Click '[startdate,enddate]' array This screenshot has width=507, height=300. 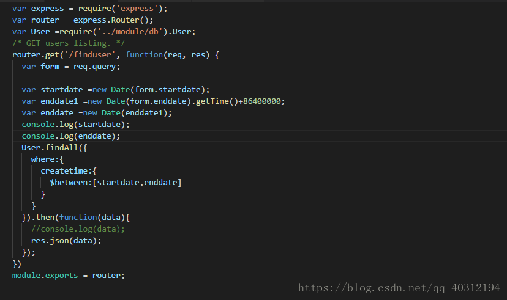click(x=137, y=183)
